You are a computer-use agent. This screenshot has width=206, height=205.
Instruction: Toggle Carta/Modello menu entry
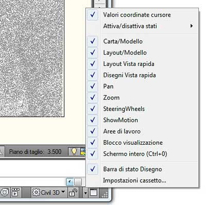(x=143, y=41)
